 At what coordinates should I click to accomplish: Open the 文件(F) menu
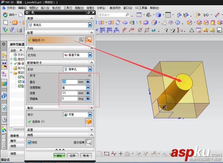pyautogui.click(x=11, y=8)
